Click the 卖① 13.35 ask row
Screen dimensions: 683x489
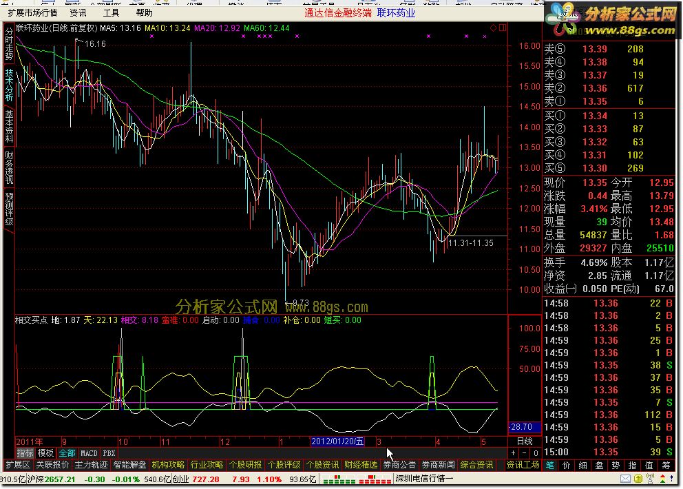tap(609, 101)
